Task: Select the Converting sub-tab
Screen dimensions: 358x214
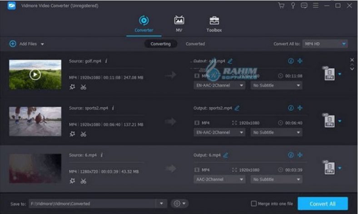Action: pyautogui.click(x=160, y=44)
